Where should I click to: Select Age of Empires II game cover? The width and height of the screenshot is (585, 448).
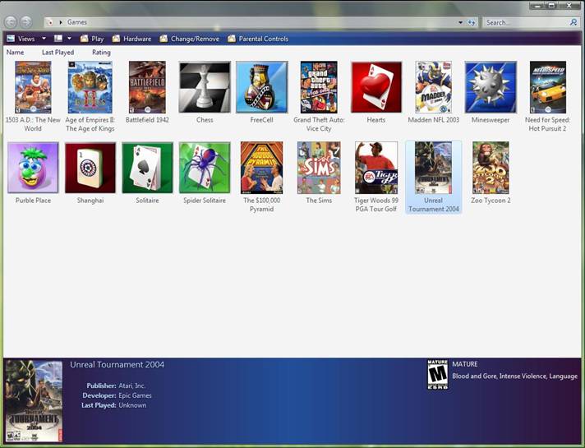[x=90, y=87]
